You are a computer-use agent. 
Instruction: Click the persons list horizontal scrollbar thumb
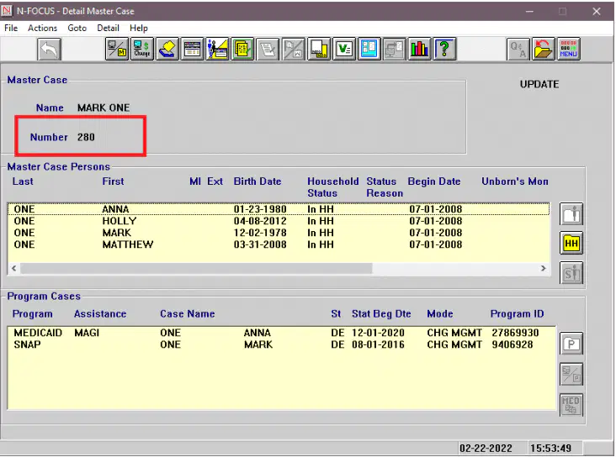(196, 268)
